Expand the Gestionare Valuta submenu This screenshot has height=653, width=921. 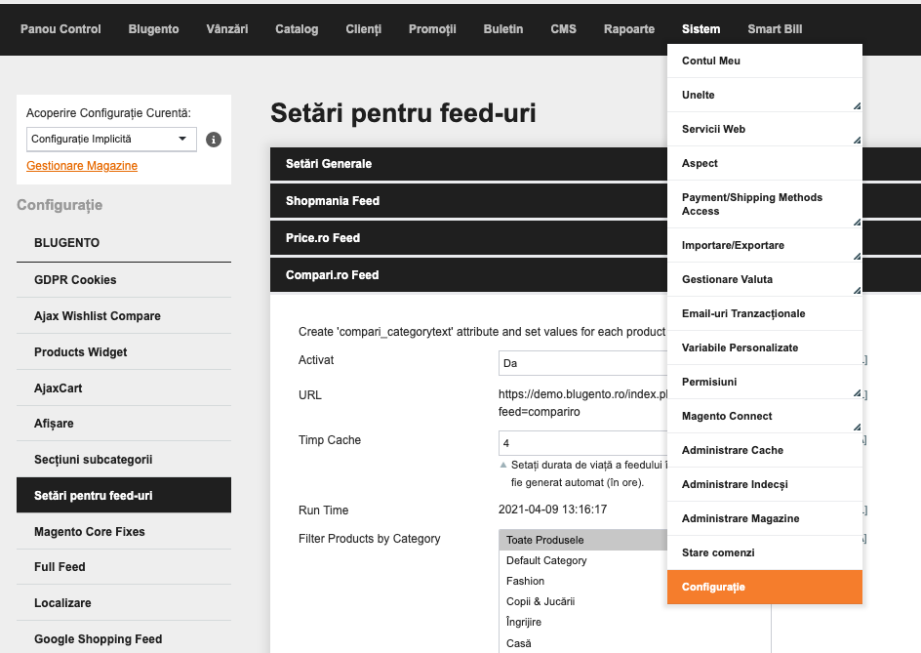coord(765,279)
